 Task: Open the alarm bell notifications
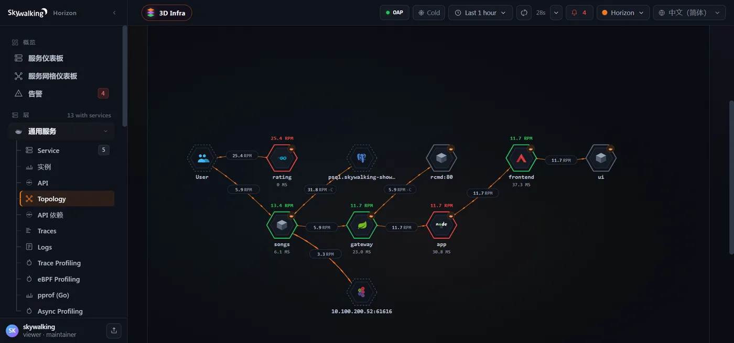[579, 13]
